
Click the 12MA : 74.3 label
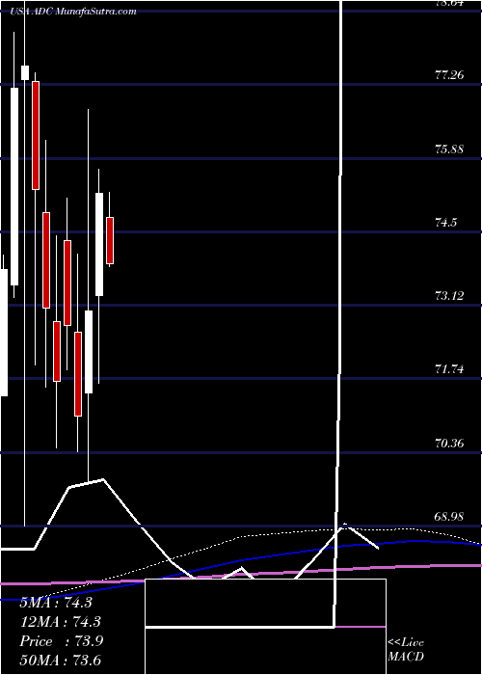coord(61,622)
